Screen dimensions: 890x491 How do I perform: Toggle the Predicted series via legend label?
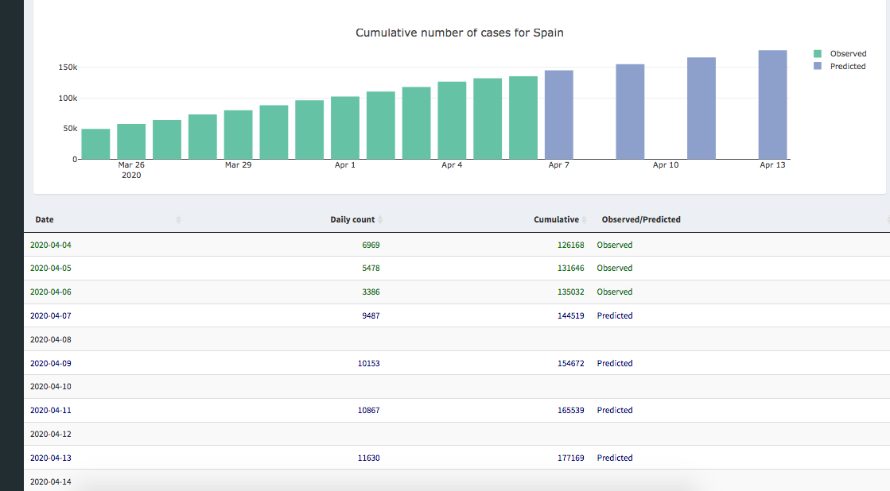point(847,66)
